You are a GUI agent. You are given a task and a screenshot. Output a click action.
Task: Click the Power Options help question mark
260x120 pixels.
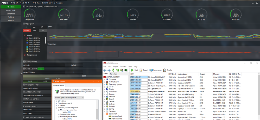93,81
